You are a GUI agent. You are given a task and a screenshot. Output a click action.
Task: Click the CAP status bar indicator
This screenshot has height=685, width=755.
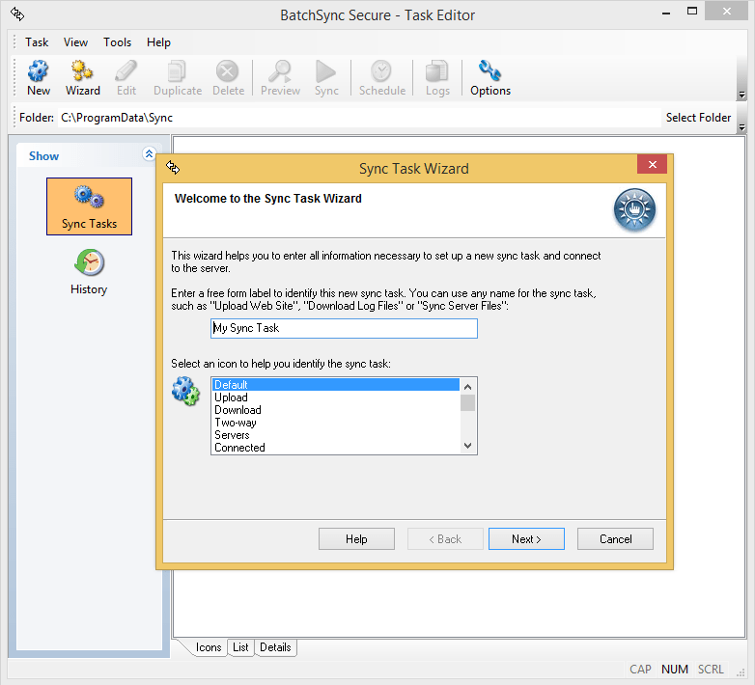[640, 670]
